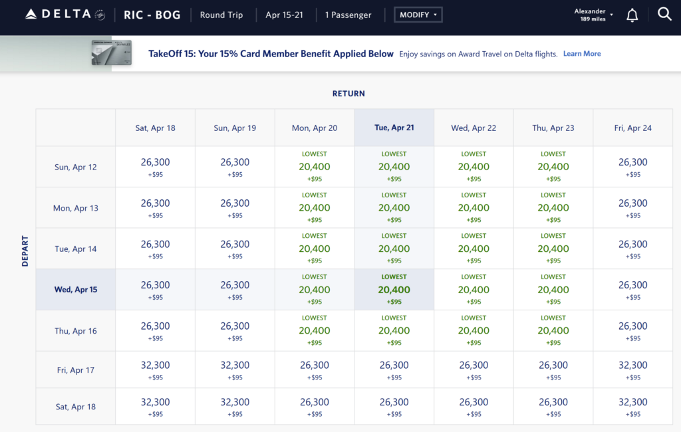Click Round Trip in the header
This screenshot has width=681, height=432.
point(221,15)
